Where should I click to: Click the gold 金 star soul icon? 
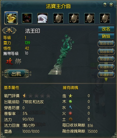point(70,96)
